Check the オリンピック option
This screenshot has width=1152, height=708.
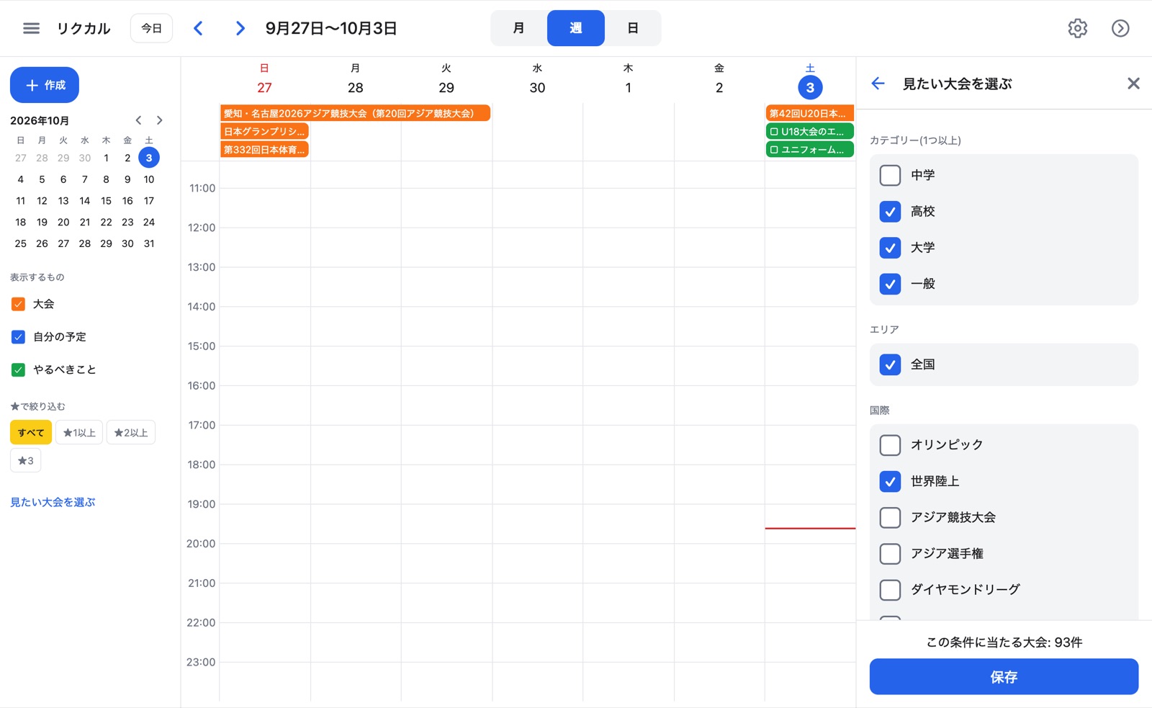point(890,445)
